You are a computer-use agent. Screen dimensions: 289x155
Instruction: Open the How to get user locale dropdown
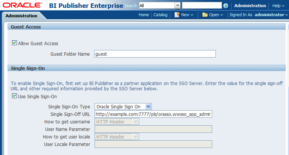coord(117,137)
